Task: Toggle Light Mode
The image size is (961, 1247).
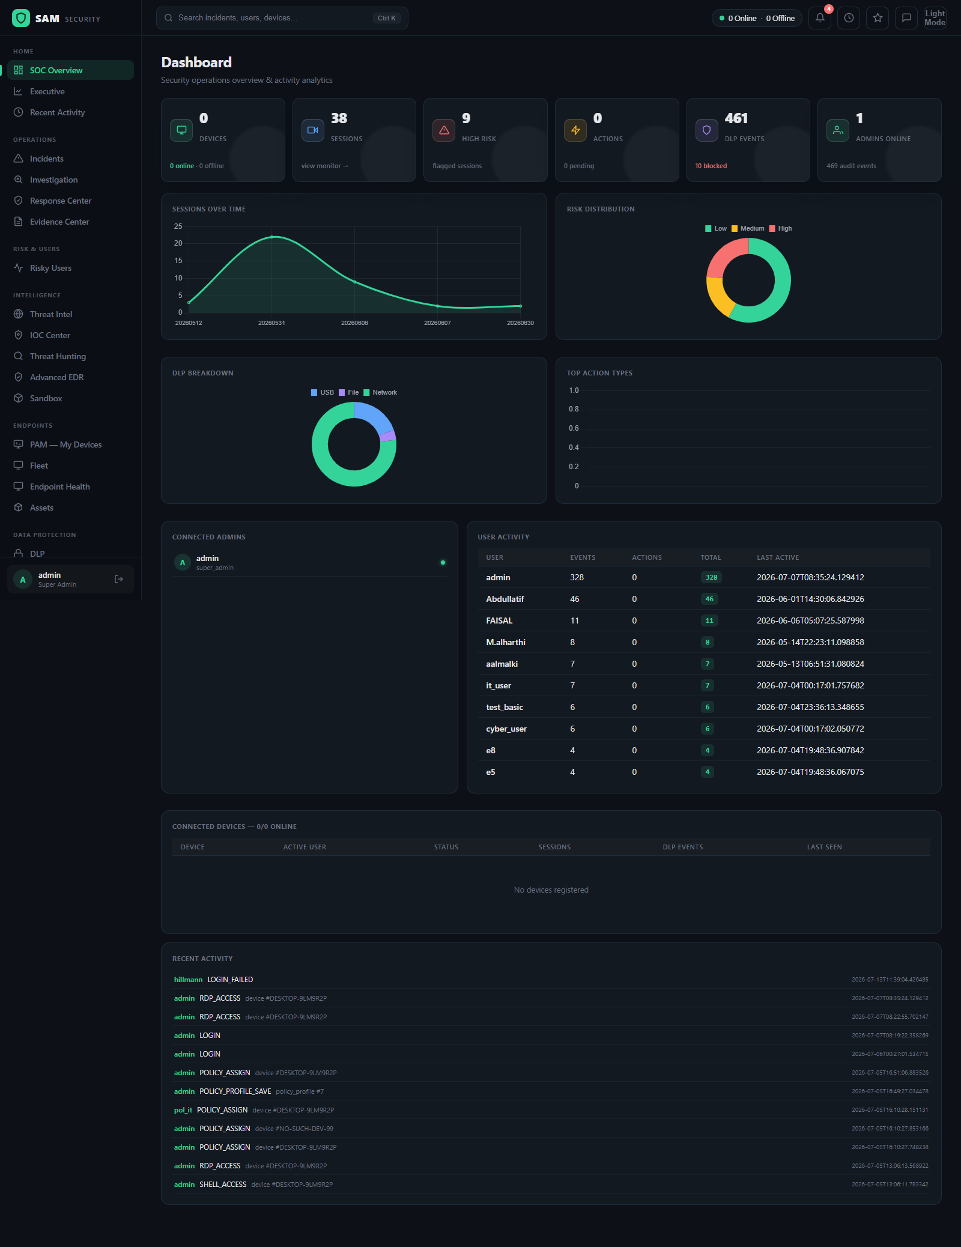Action: coord(935,18)
